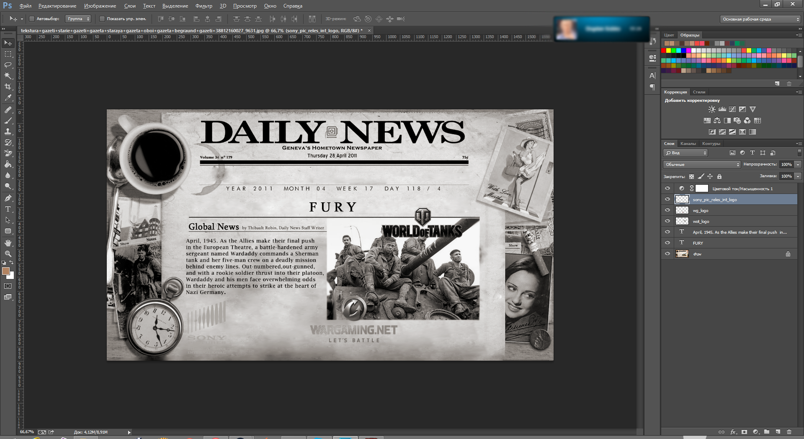804x439 pixels.
Task: Open the blend mode dropdown Обычные
Action: point(701,165)
